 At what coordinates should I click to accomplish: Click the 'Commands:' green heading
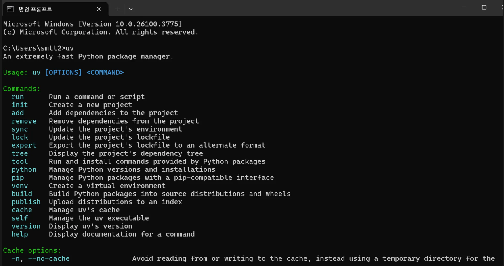[x=22, y=89]
